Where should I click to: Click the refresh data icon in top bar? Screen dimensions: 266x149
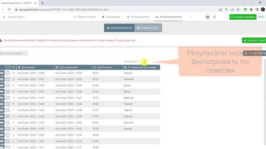[x=214, y=17]
